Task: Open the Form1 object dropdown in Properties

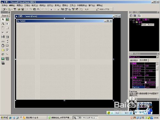Action: [x=157, y=57]
